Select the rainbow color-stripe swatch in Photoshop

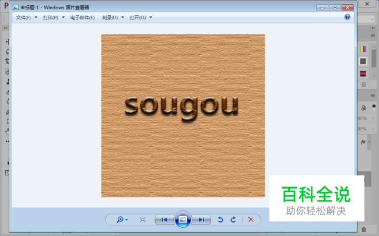[x=363, y=49]
